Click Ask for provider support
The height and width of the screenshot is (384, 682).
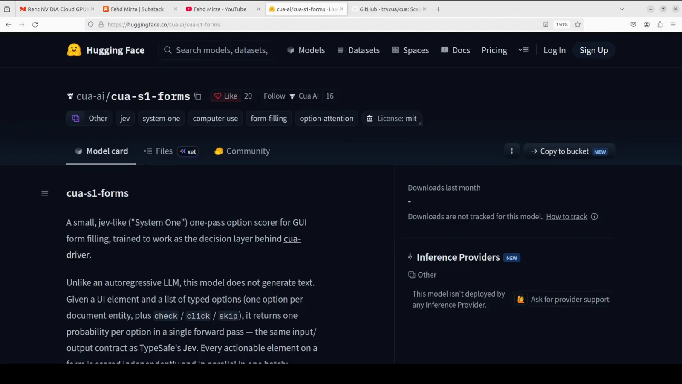(x=563, y=300)
